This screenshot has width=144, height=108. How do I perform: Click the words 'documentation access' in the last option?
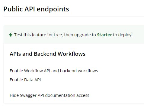(67, 95)
